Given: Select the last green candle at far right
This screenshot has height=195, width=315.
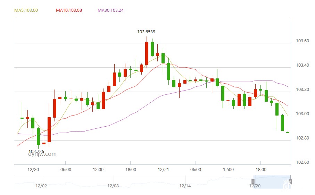Looking at the screenshot, I should 288,132.
